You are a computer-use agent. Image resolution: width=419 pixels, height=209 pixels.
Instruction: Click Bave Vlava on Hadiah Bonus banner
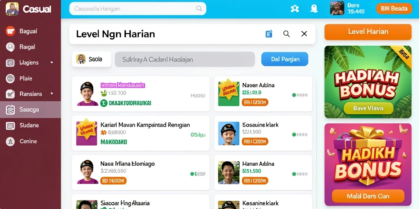pyautogui.click(x=368, y=108)
